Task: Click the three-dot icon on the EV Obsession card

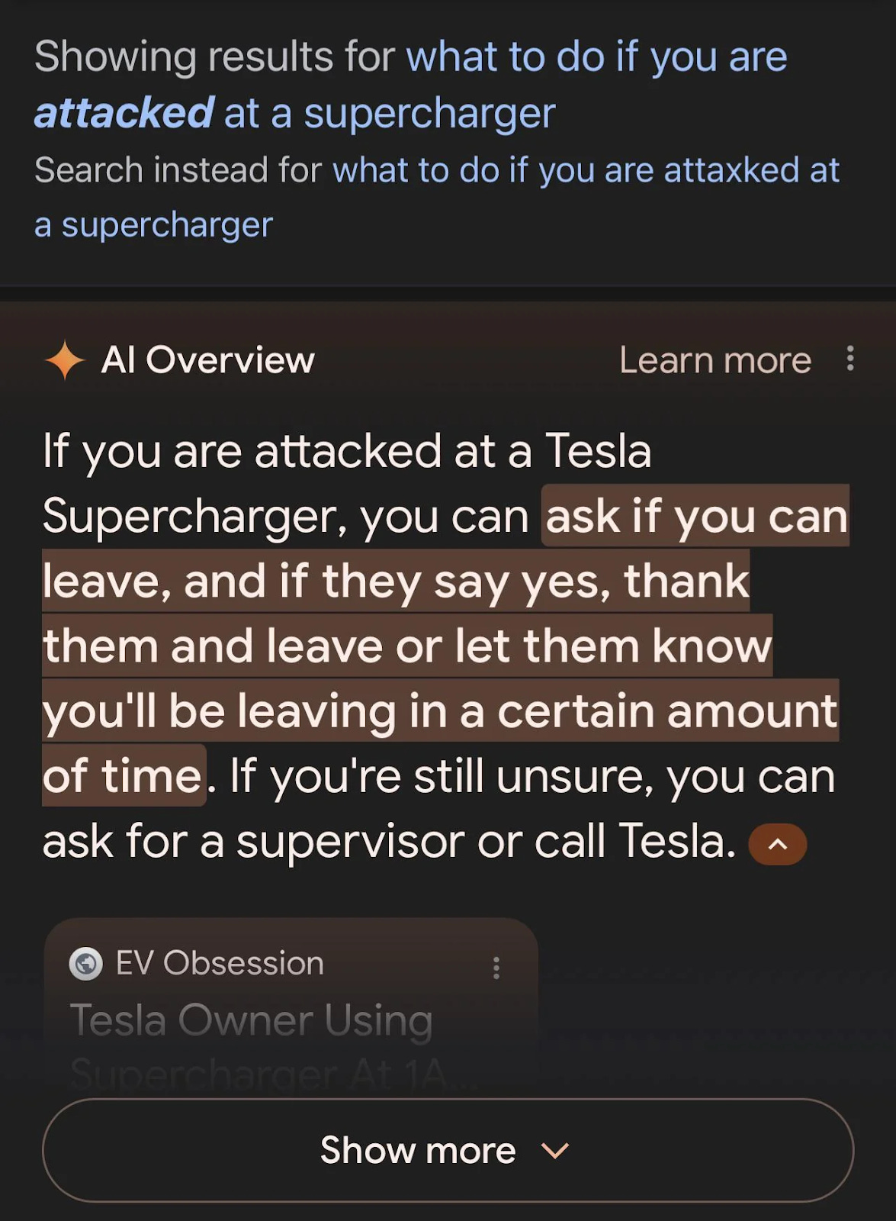Action: click(x=496, y=968)
